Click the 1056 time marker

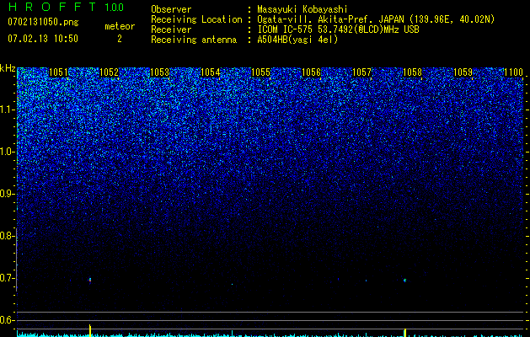311,72
